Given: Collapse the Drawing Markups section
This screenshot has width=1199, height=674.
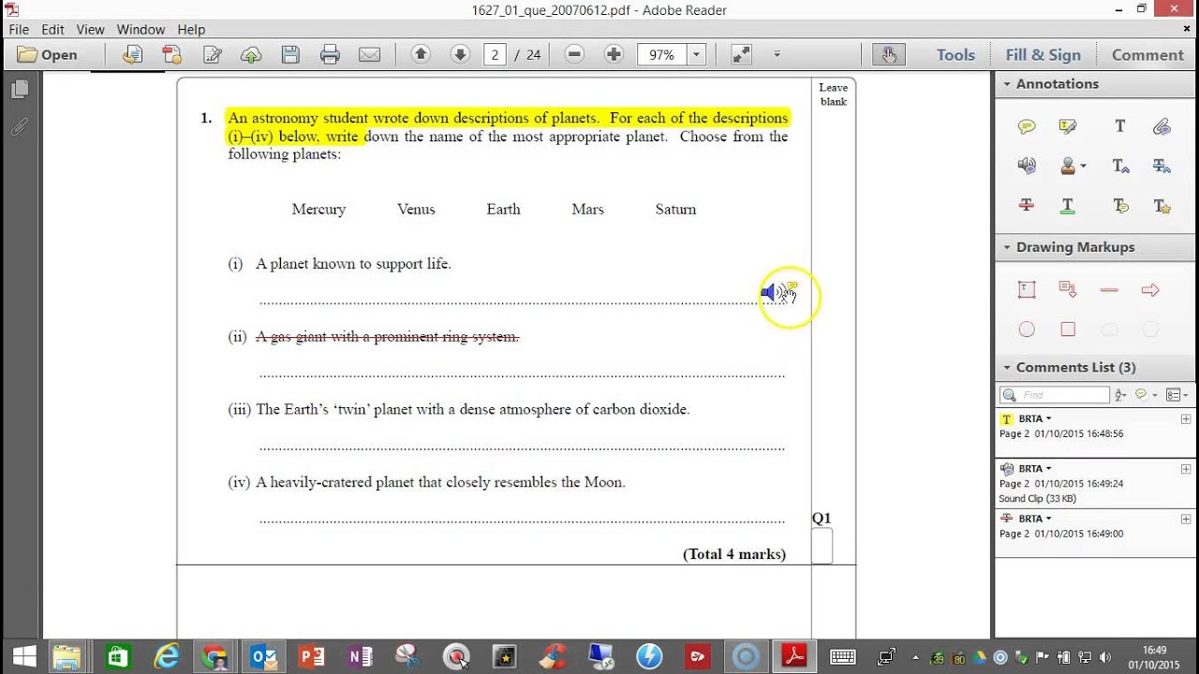Looking at the screenshot, I should [x=1007, y=247].
